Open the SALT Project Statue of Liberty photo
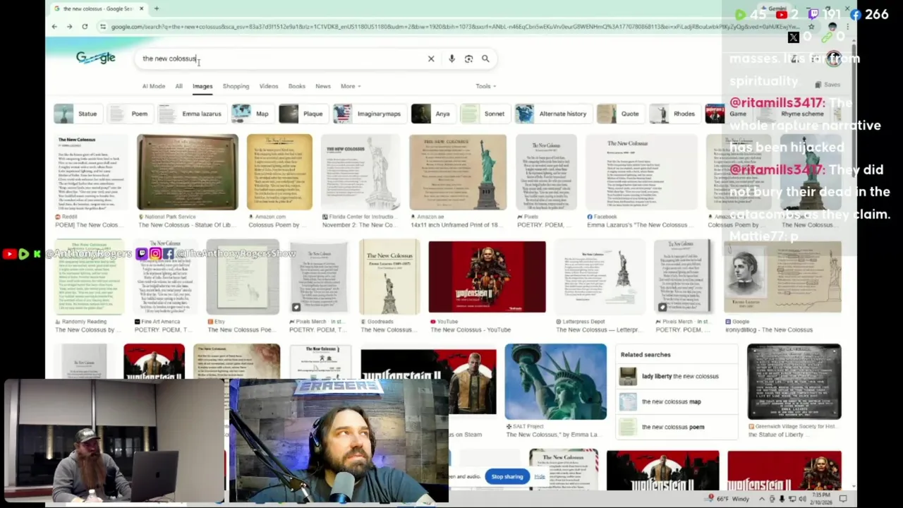903x508 pixels. pos(555,382)
